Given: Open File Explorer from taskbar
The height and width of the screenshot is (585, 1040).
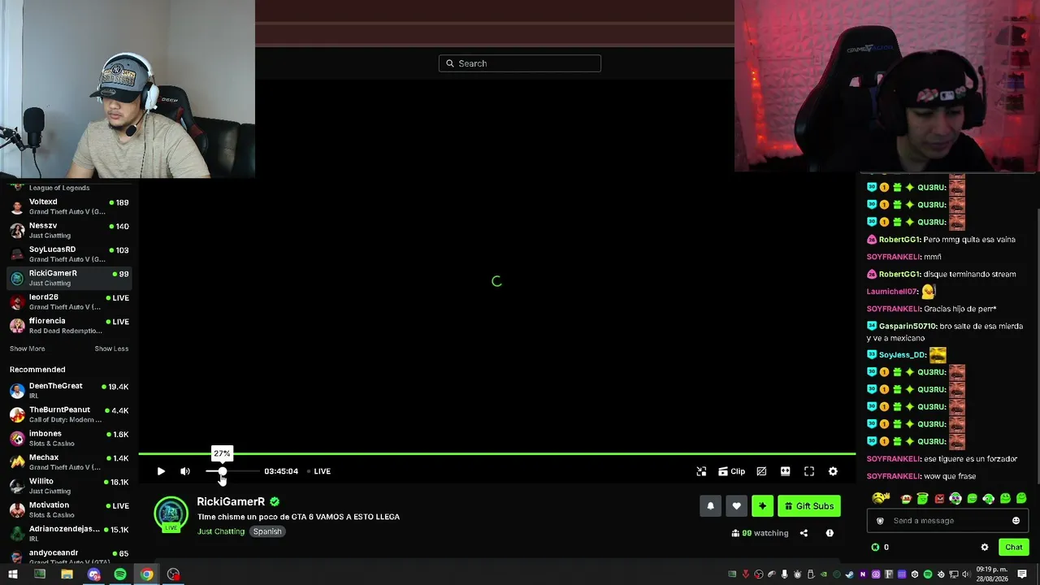Looking at the screenshot, I should point(67,574).
